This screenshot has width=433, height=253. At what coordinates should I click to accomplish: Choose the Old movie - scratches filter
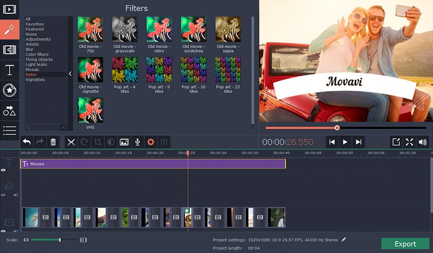point(194,29)
